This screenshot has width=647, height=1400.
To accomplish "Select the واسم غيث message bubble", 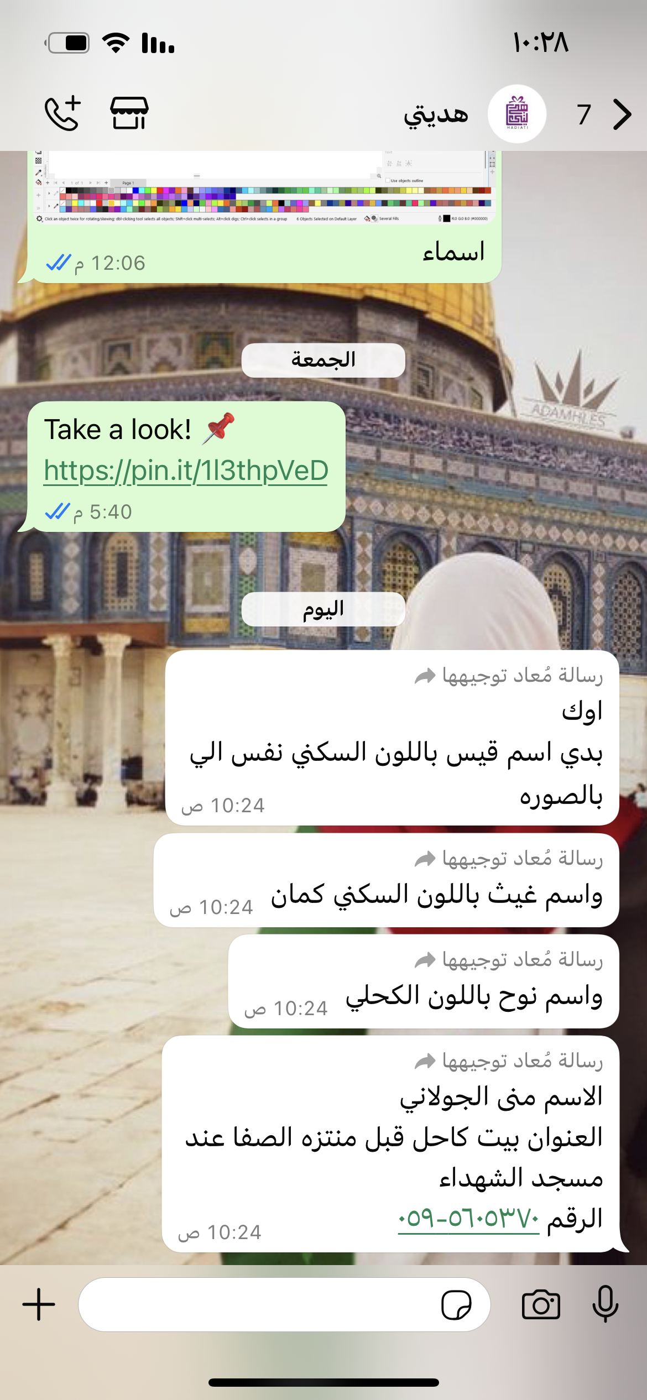I will [386, 880].
